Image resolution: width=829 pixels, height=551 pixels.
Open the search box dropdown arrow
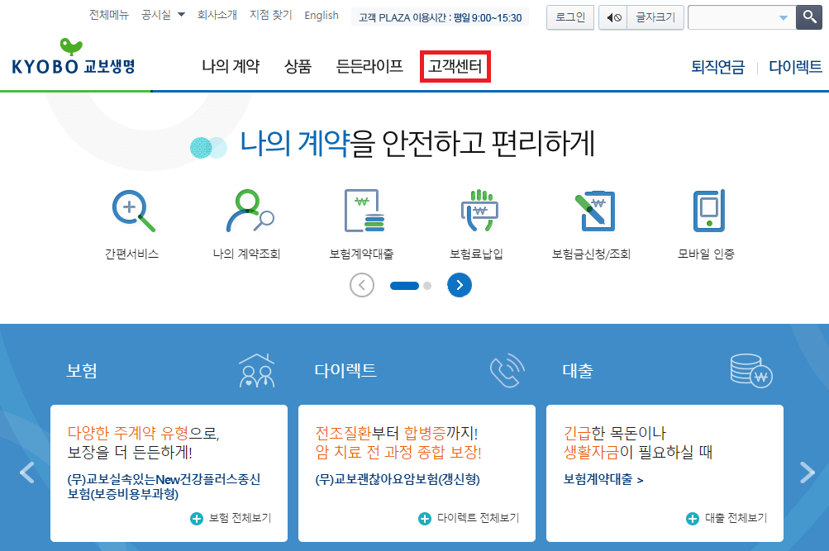(x=784, y=18)
